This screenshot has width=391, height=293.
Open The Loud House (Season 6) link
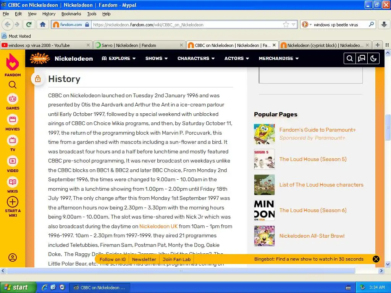click(x=313, y=210)
